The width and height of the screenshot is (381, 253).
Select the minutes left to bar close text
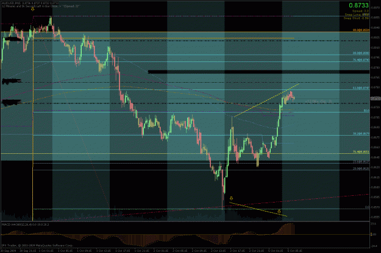click(40, 6)
